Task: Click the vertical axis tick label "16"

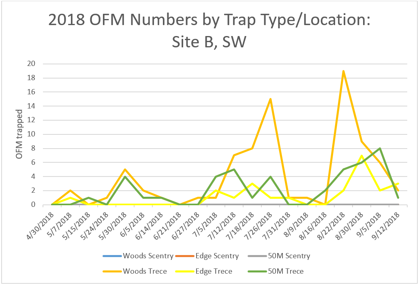Action: 31,92
